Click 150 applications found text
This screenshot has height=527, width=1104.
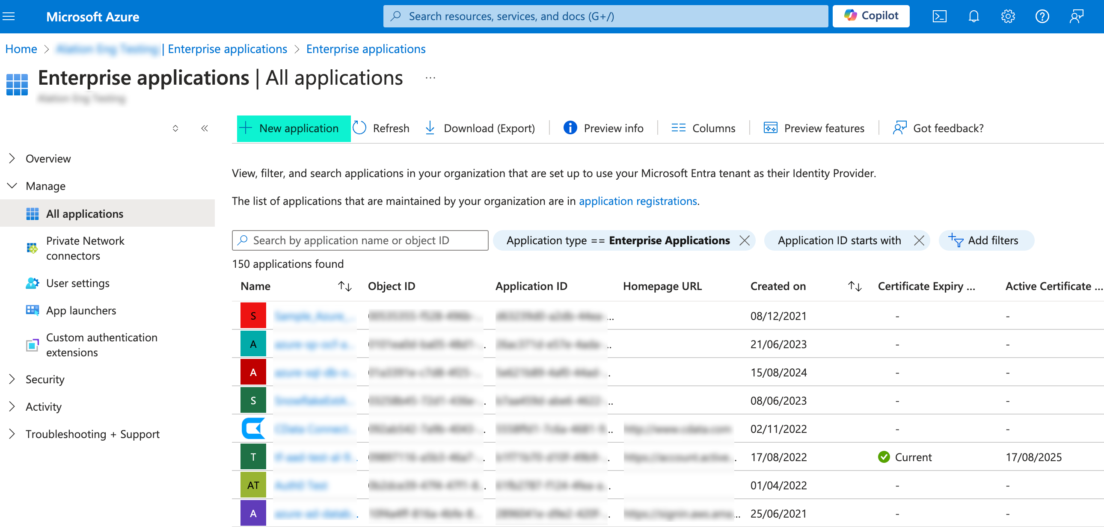tap(288, 264)
